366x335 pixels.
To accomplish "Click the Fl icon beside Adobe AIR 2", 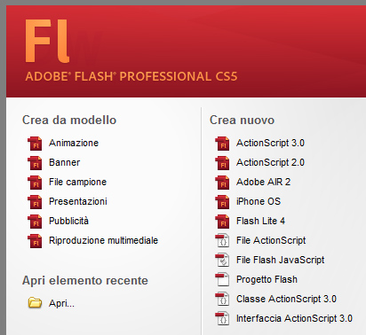I will [x=222, y=183].
